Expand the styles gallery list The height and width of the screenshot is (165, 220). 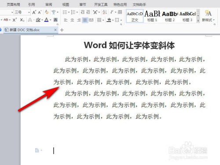pyautogui.click(x=198, y=21)
